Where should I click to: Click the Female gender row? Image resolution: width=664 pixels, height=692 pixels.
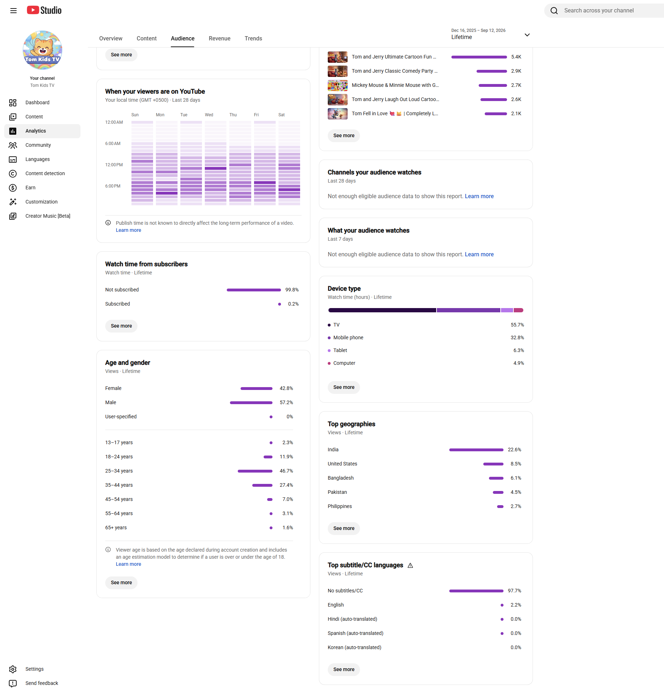(x=199, y=388)
